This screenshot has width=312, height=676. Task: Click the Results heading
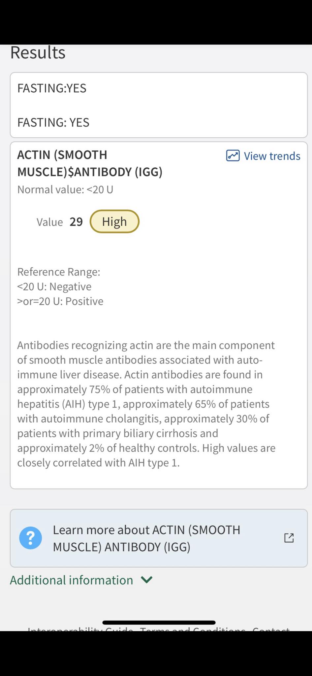click(38, 52)
